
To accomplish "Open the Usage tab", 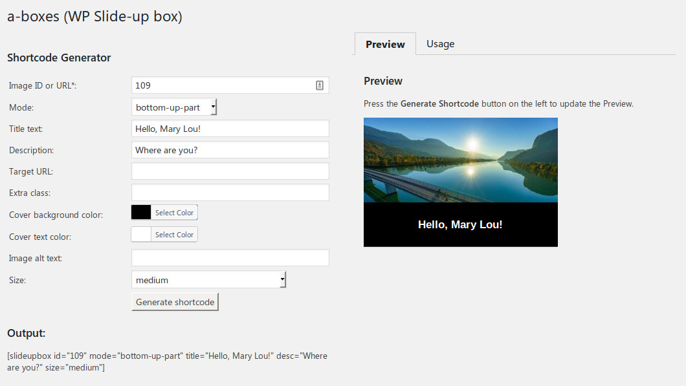I will coord(440,44).
